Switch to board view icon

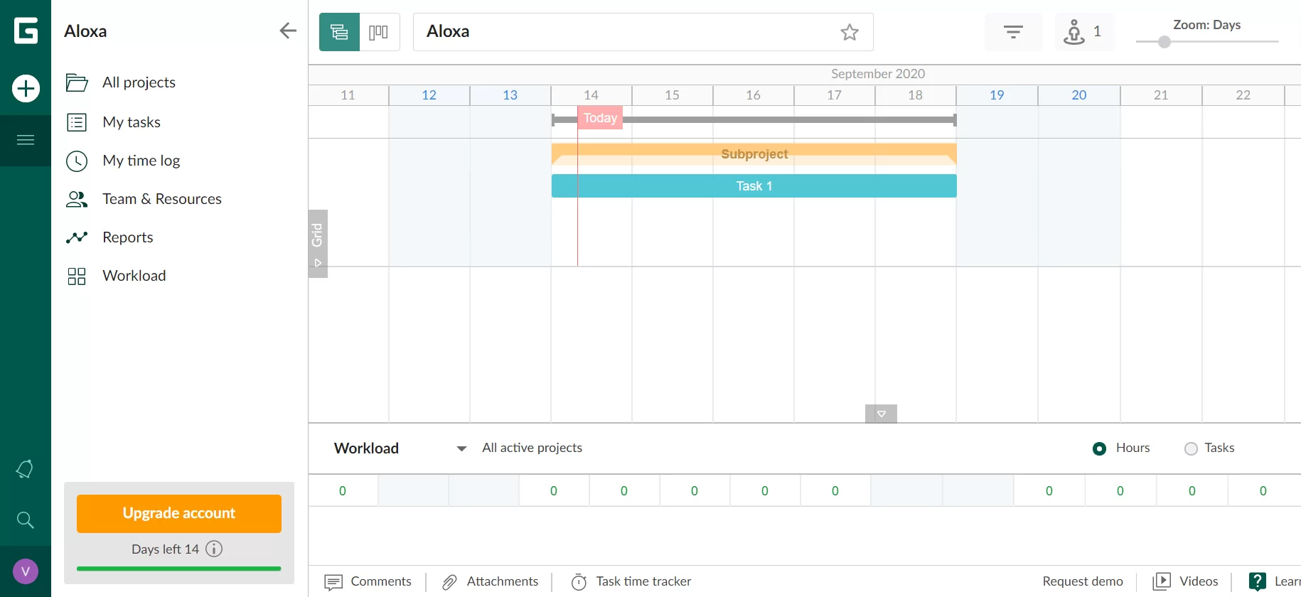tap(379, 32)
